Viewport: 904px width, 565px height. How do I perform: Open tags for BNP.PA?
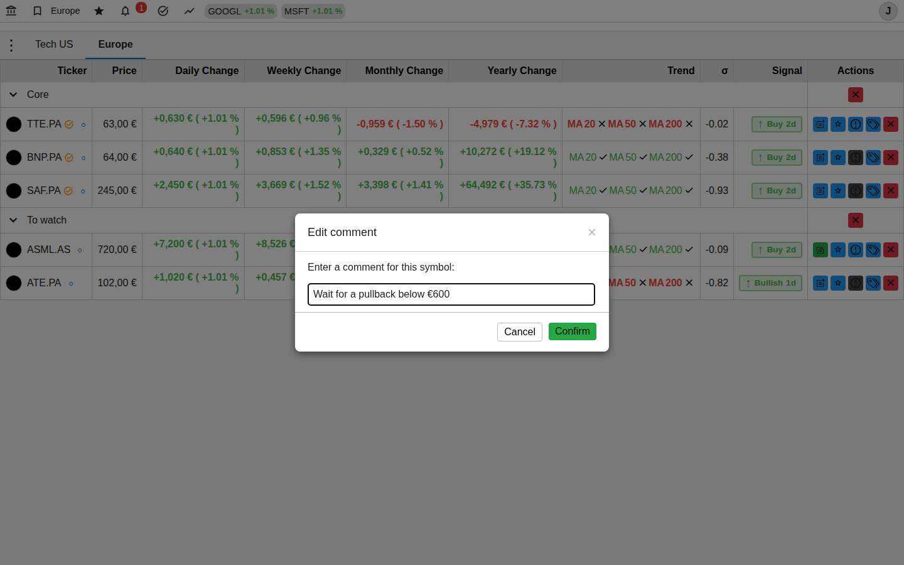pos(873,158)
